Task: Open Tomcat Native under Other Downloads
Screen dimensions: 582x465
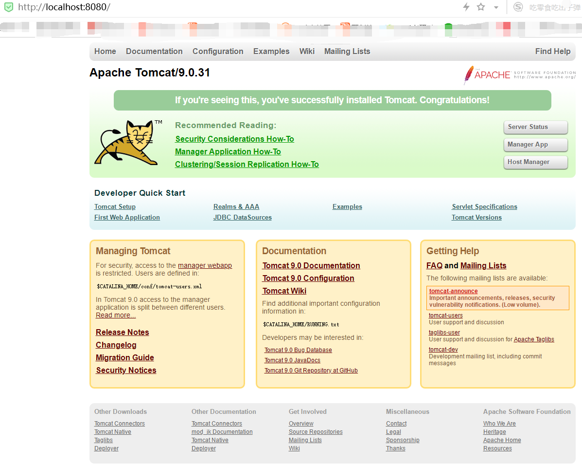Action: [112, 432]
